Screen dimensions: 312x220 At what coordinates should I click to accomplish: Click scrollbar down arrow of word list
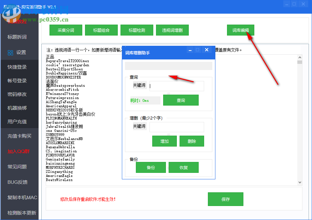point(300,182)
